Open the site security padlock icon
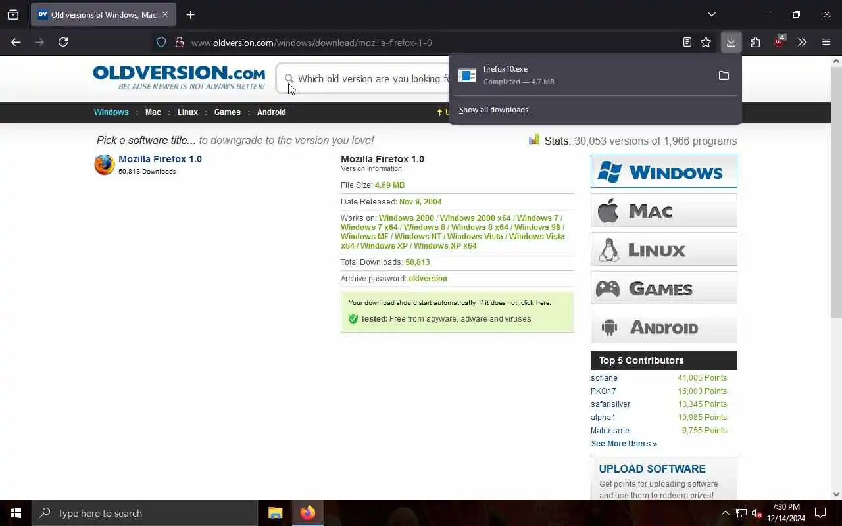 [x=179, y=42]
